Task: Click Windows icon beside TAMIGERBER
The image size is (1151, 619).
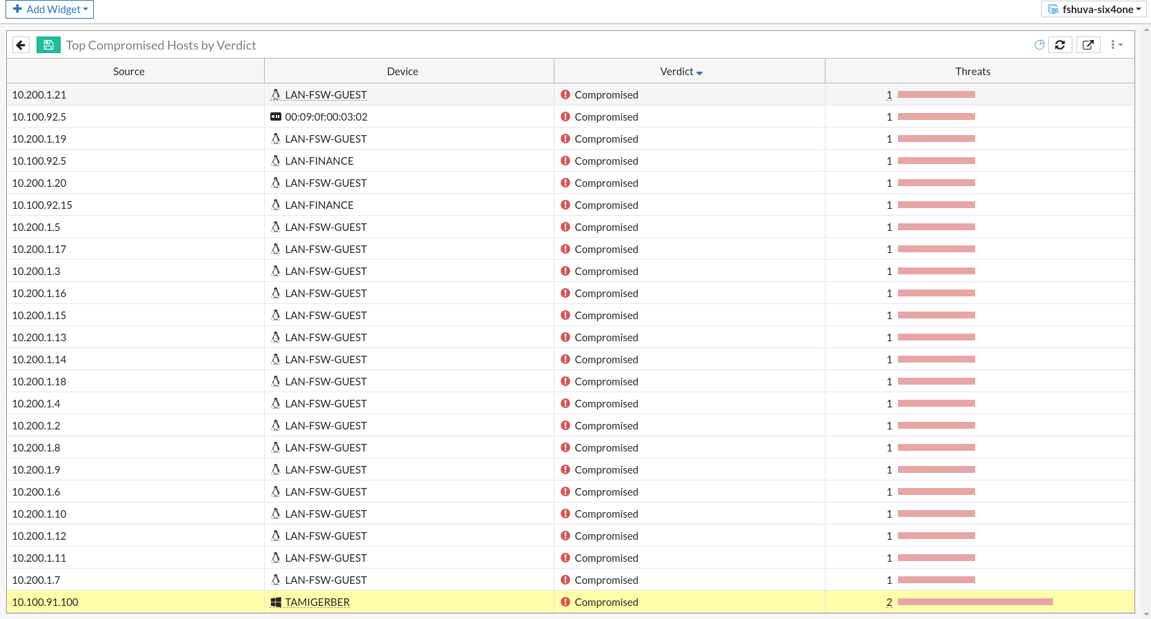Action: click(276, 602)
